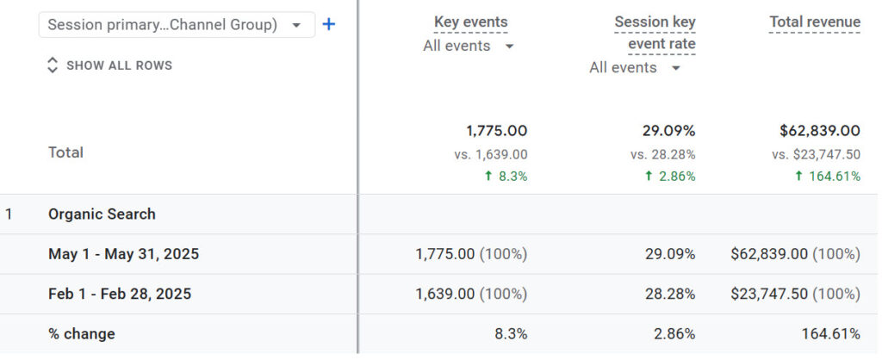Click the green up arrow beside 164.61%
882x360 pixels.
click(798, 177)
